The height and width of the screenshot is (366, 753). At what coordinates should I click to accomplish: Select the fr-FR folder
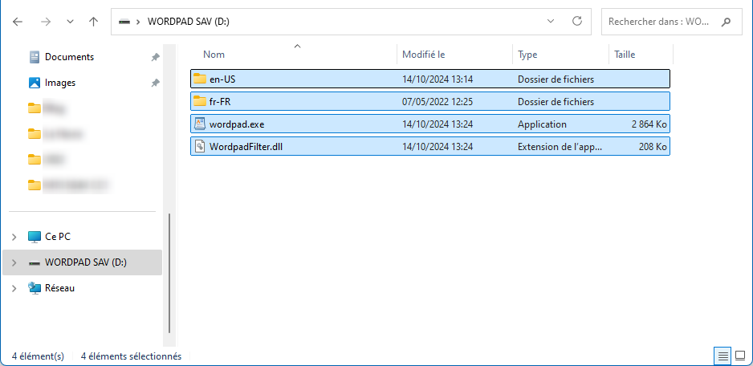[429, 101]
